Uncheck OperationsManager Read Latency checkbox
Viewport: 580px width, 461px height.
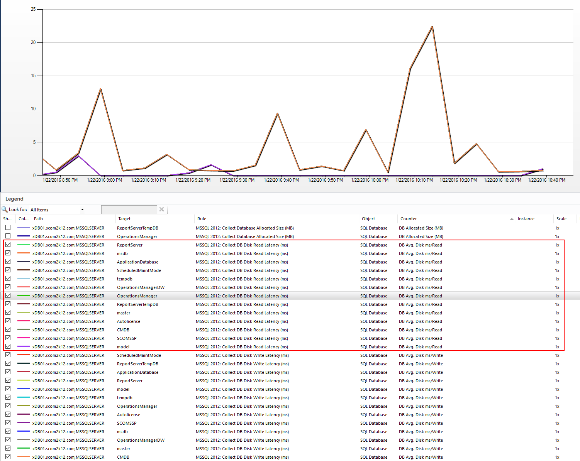[x=8, y=296]
